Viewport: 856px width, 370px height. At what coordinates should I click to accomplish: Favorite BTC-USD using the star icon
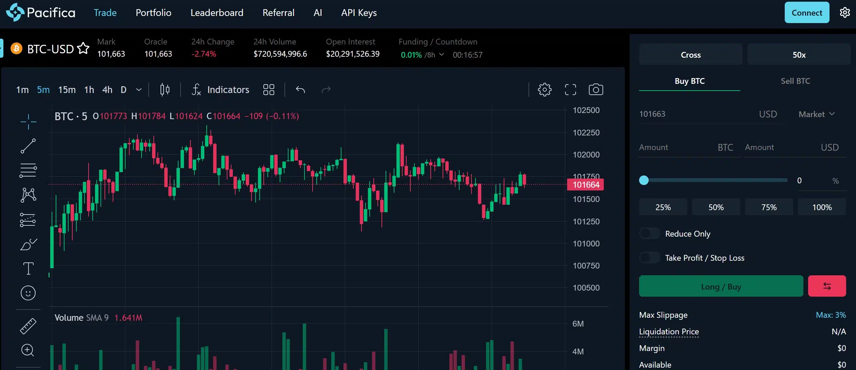[82, 48]
